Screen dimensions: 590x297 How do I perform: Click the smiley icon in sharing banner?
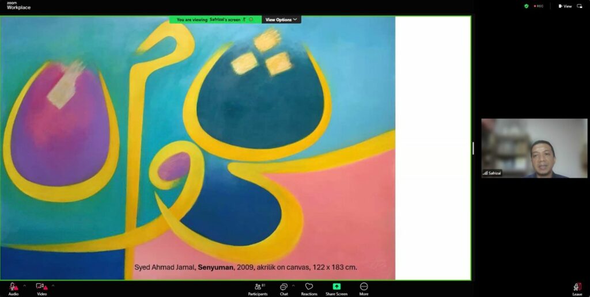[x=251, y=20]
